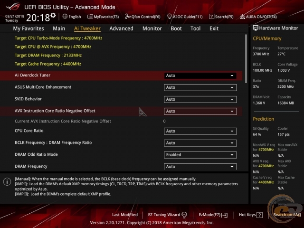Screen dimensions: 304x228
Task: Click Last Modified button
Action: coord(125,215)
